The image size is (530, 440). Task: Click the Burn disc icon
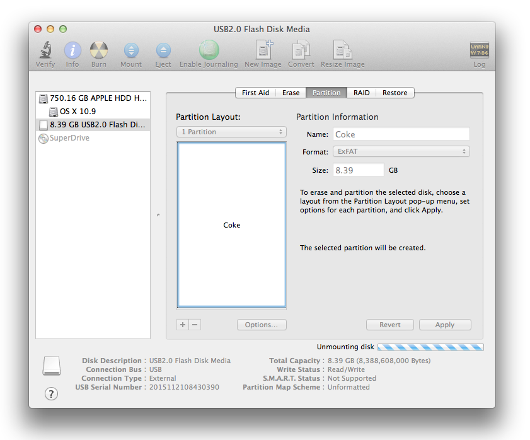point(99,51)
